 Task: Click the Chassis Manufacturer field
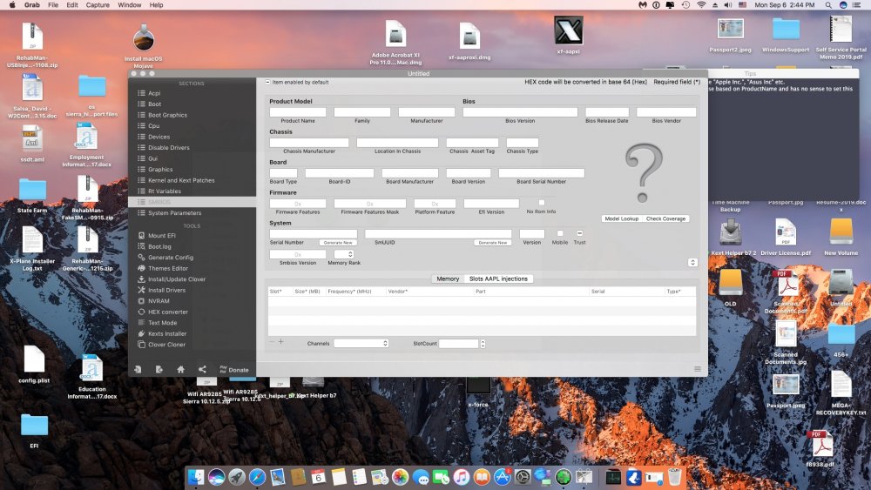(309, 143)
